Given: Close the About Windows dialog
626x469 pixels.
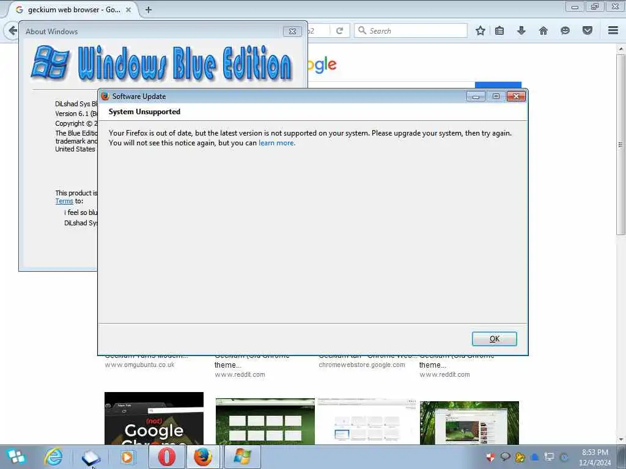Looking at the screenshot, I should click(x=292, y=31).
